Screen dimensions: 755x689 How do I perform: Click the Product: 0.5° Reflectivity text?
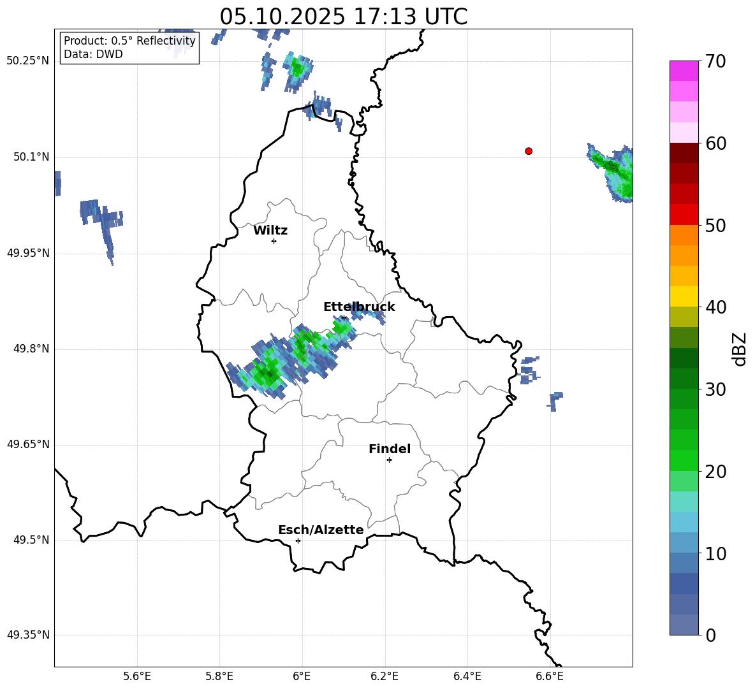(129, 40)
